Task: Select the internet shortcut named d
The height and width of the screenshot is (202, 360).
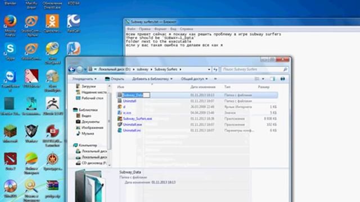Action: (124, 107)
